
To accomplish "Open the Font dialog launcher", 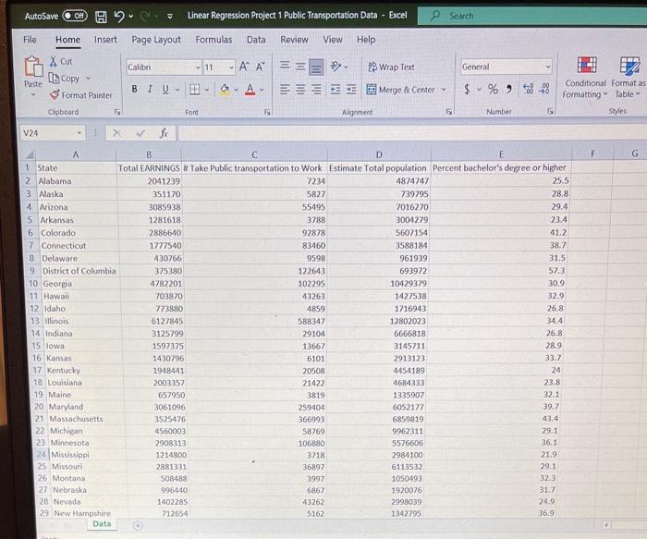I will 267,112.
